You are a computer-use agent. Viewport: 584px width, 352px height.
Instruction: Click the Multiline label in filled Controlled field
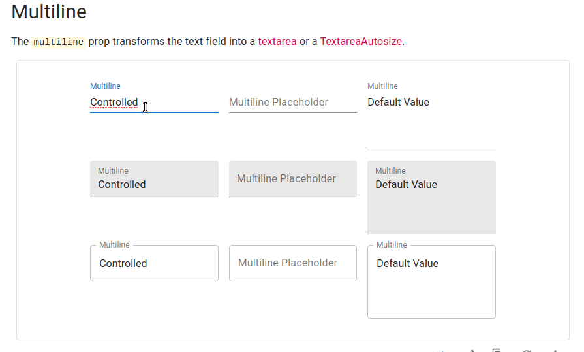click(x=113, y=171)
